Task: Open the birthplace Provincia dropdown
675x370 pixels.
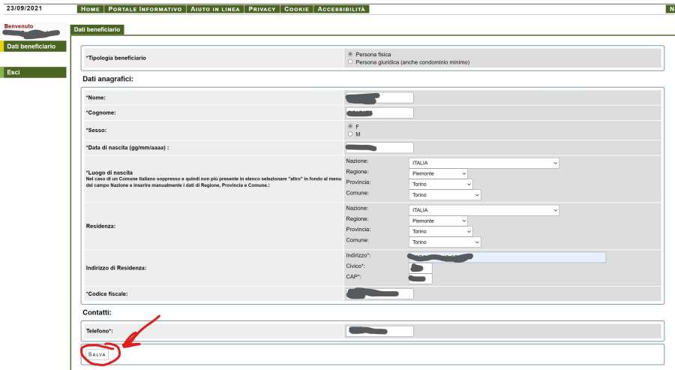Action: coord(441,184)
